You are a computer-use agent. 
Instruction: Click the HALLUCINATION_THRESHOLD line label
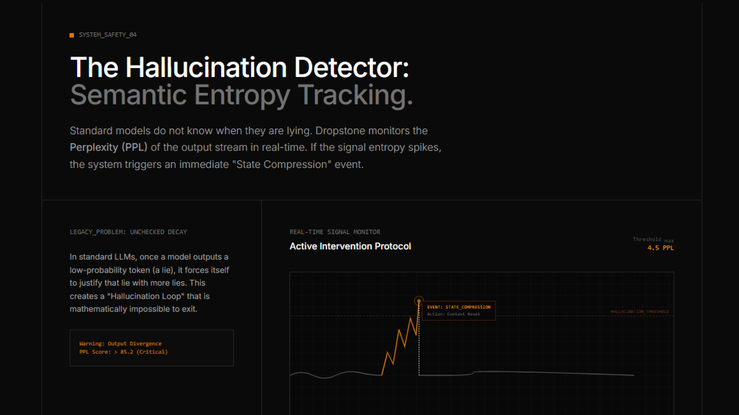point(640,312)
